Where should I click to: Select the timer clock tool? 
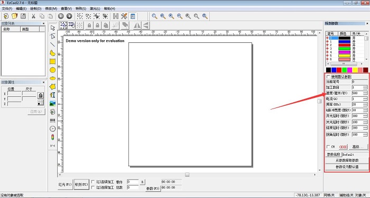pyautogui.click(x=52, y=129)
